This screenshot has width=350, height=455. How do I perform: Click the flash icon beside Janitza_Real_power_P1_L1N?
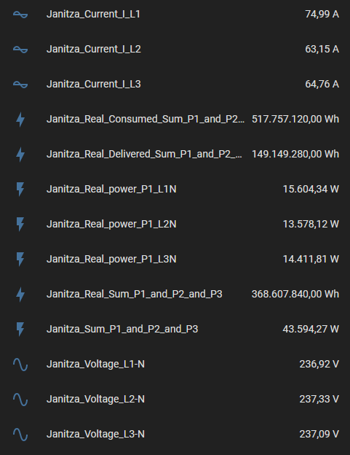pos(20,189)
